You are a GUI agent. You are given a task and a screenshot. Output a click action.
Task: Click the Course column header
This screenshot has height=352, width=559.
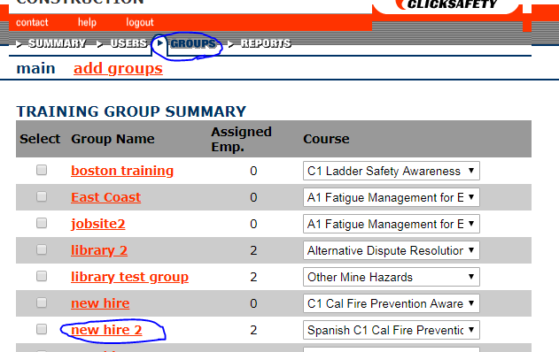click(326, 139)
